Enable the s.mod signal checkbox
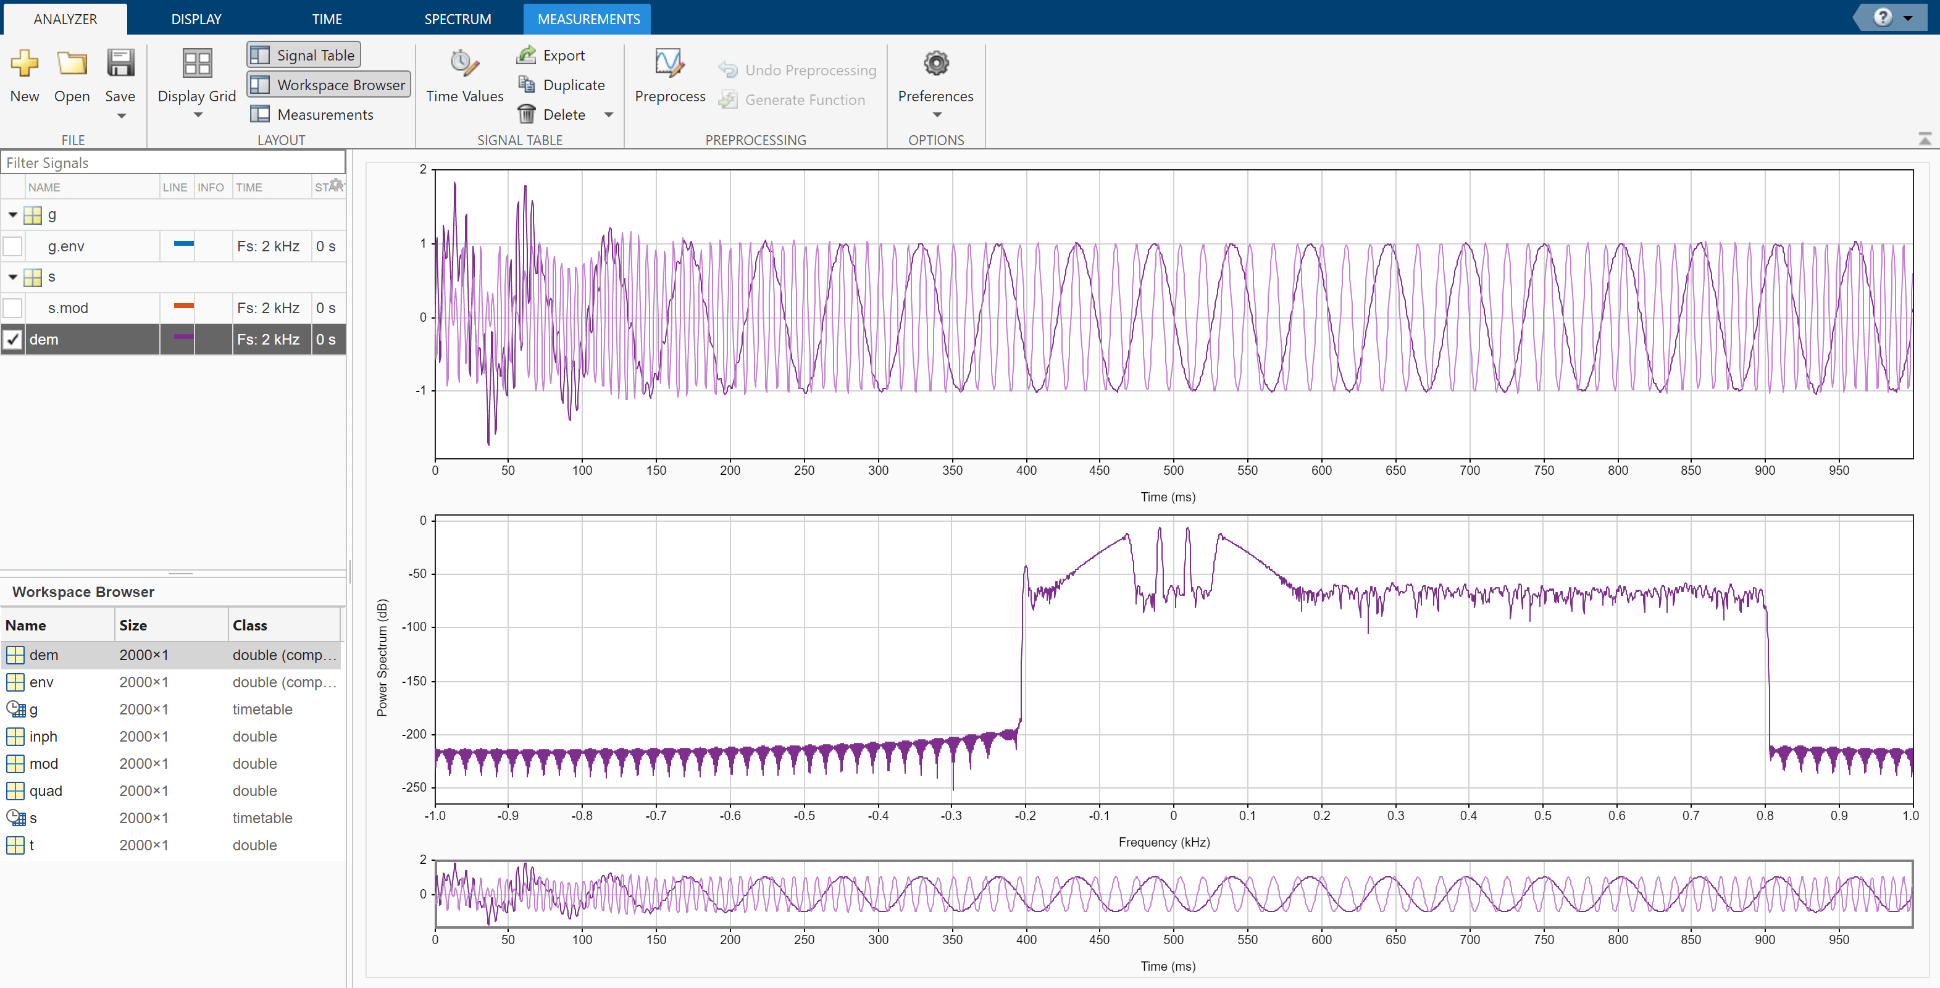 click(x=13, y=308)
